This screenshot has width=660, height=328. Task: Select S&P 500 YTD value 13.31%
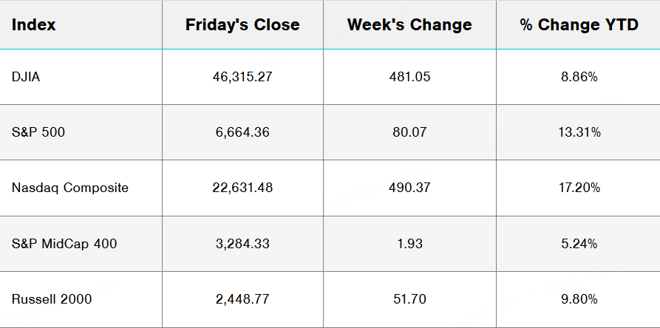[x=579, y=132]
